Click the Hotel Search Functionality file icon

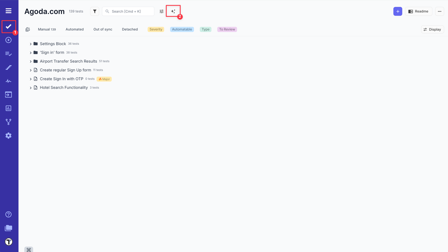point(35,87)
